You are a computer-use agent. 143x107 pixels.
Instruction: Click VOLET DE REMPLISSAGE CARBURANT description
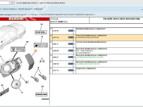click(x=92, y=35)
